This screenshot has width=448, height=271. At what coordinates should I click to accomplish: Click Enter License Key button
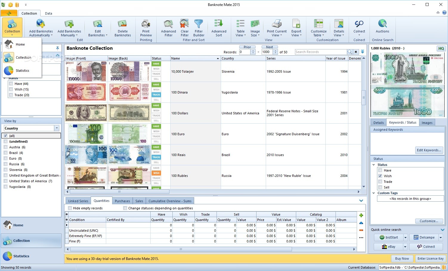click(430, 258)
